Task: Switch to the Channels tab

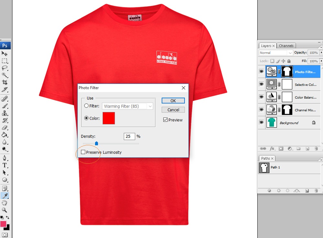Action: (286, 46)
